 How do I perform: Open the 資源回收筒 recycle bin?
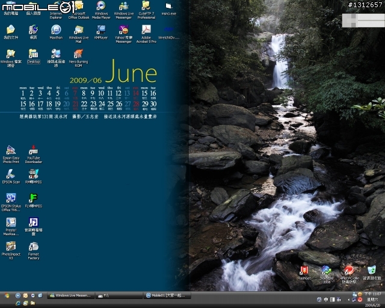point(372,273)
